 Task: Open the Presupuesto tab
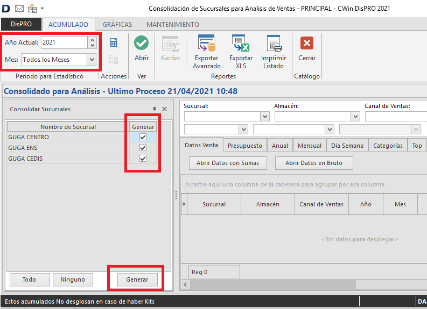point(244,146)
